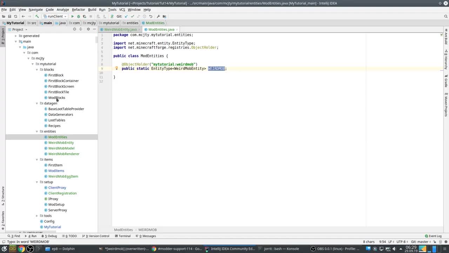Screen dimensions: 449x253
Task: Open the Event Log
Action: pyautogui.click(x=433, y=236)
